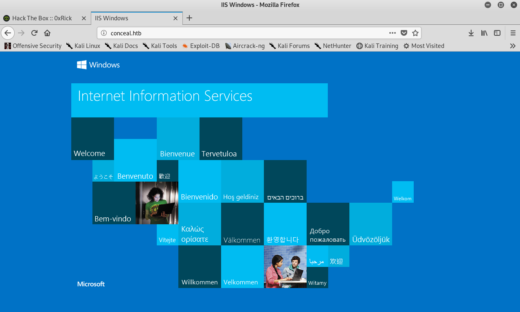Image resolution: width=520 pixels, height=312 pixels.
Task: Click the woman with laptop photo tile
Action: click(157, 203)
